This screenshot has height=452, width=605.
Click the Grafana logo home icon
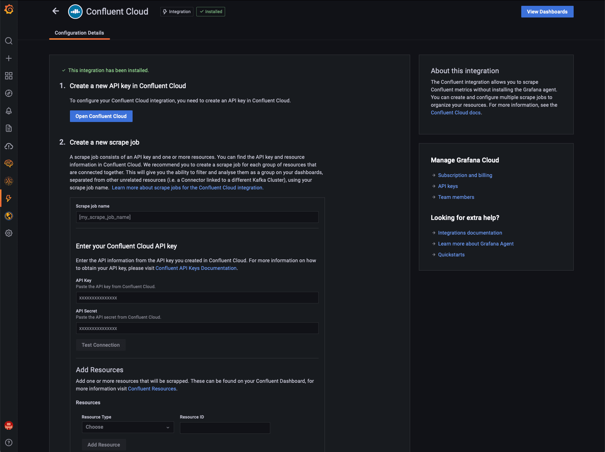[9, 9]
